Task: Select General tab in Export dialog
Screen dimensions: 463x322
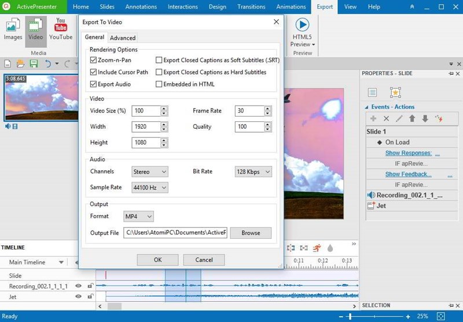Action: pyautogui.click(x=94, y=37)
